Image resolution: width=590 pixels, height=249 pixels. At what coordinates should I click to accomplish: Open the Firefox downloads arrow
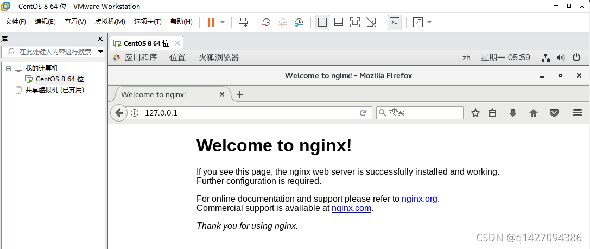(x=512, y=113)
